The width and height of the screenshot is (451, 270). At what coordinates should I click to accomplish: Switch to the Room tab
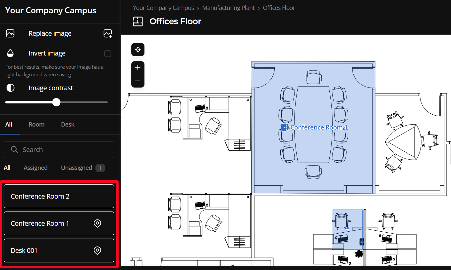coord(36,124)
